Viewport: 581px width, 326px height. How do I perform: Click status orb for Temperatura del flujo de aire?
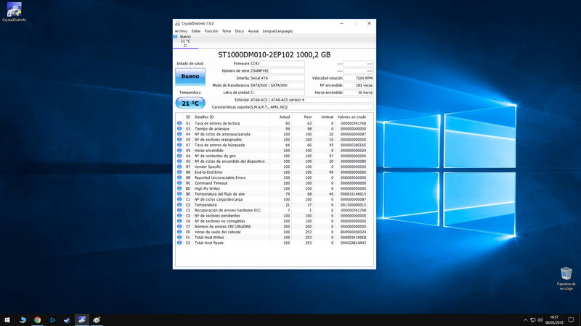pos(179,193)
